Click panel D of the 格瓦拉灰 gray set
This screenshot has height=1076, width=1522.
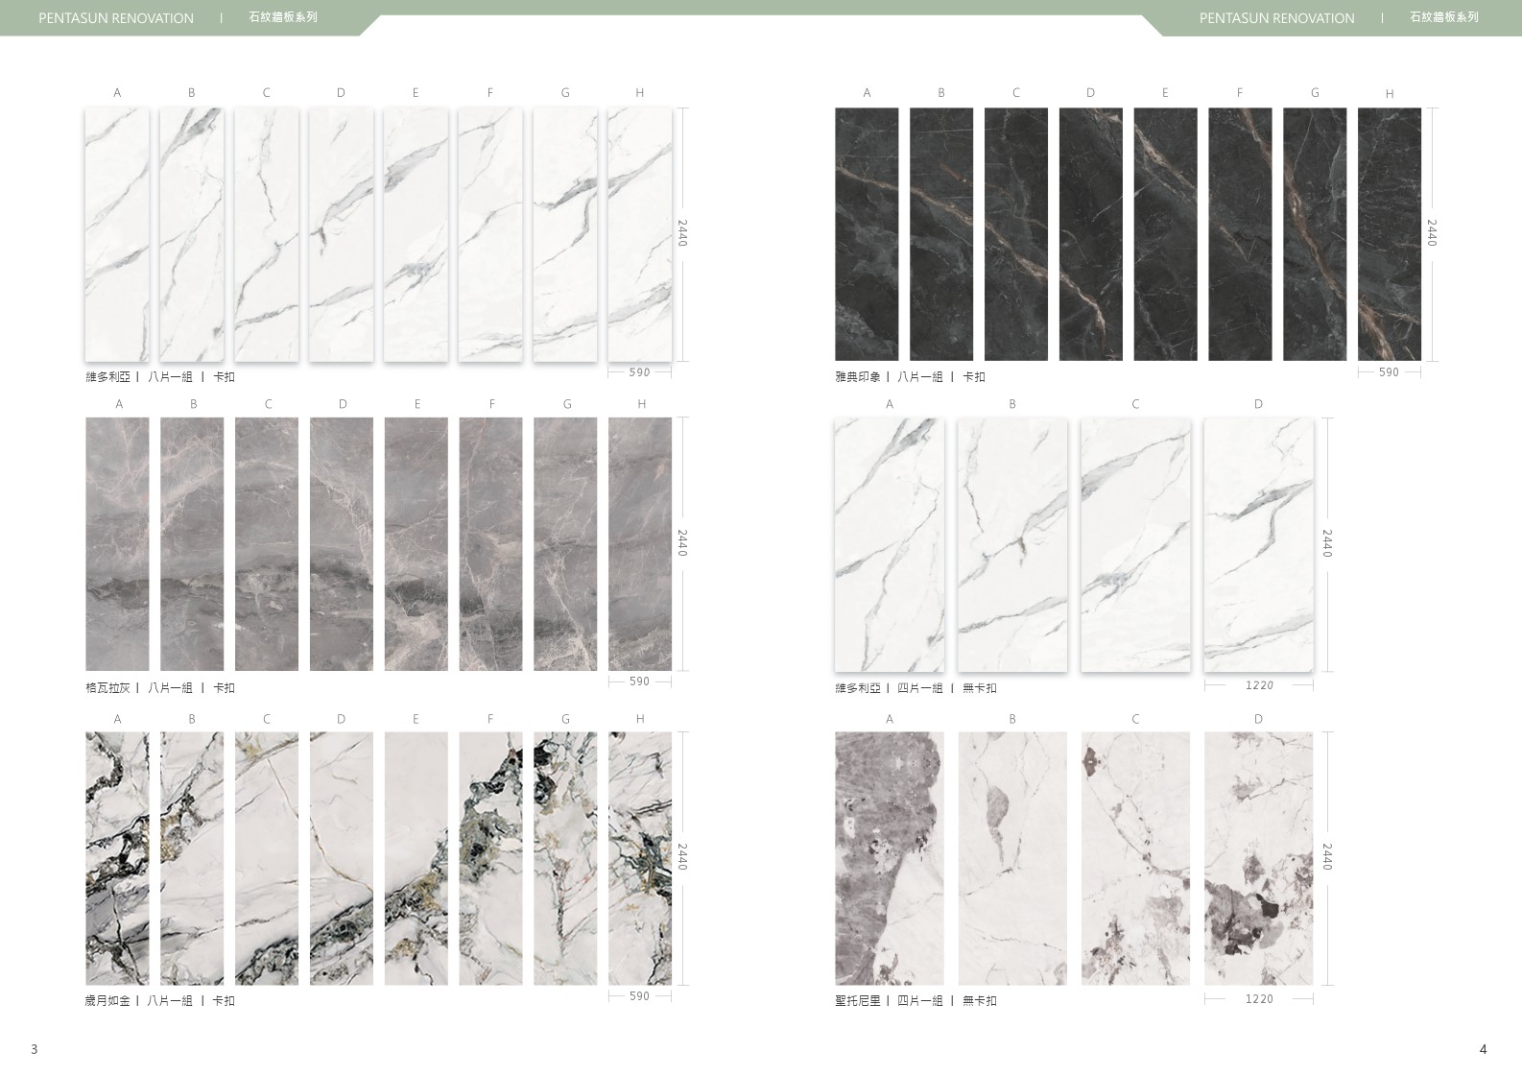coord(342,543)
